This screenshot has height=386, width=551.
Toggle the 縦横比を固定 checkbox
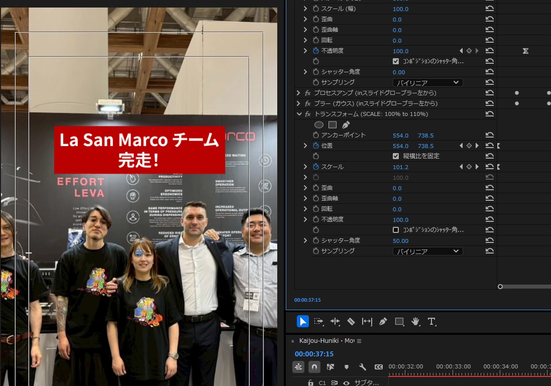point(396,156)
